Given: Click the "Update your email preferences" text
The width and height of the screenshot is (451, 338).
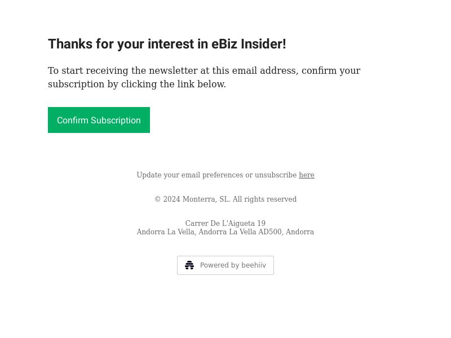Looking at the screenshot, I should point(190,175).
